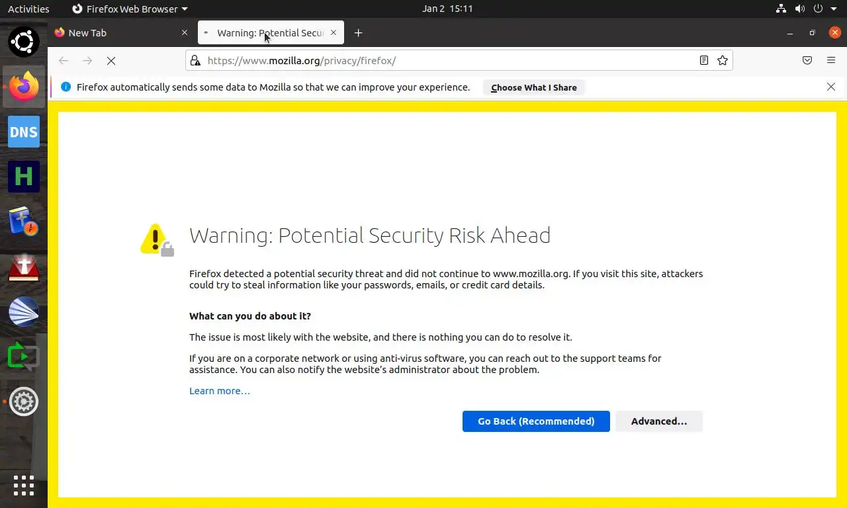This screenshot has width=847, height=508.
Task: Open volume control in top bar
Action: click(799, 9)
